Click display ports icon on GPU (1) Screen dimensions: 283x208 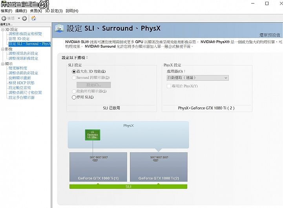point(99,159)
